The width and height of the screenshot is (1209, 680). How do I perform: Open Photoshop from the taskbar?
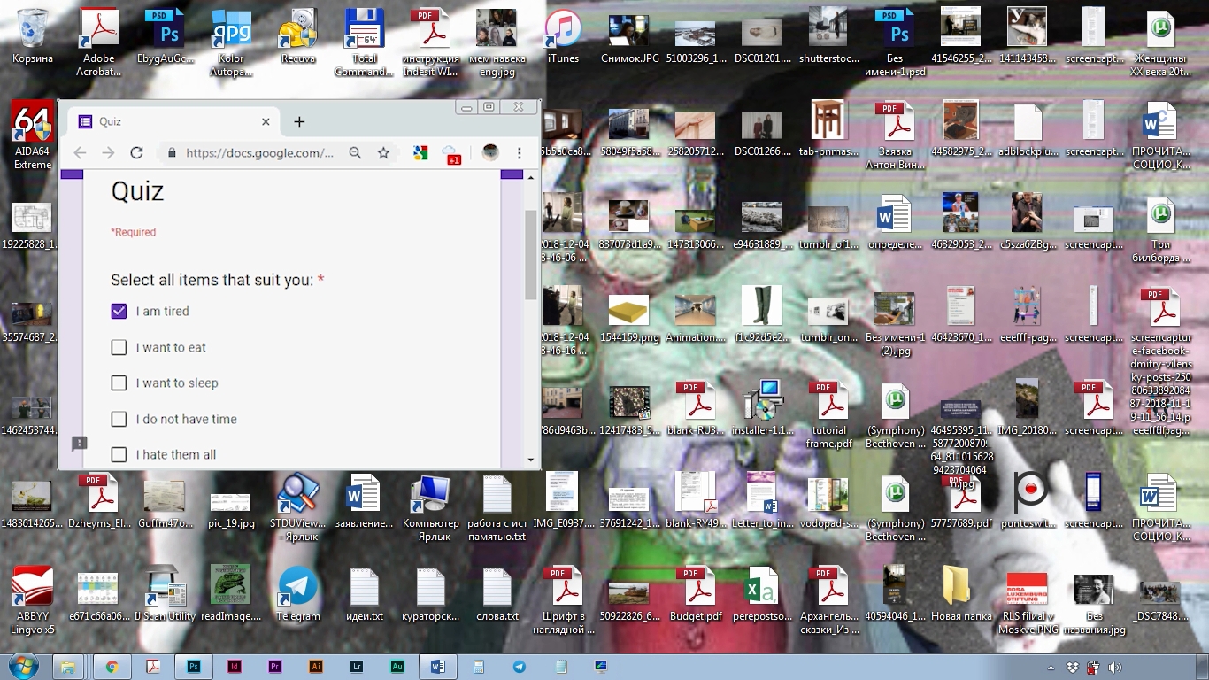tap(194, 667)
